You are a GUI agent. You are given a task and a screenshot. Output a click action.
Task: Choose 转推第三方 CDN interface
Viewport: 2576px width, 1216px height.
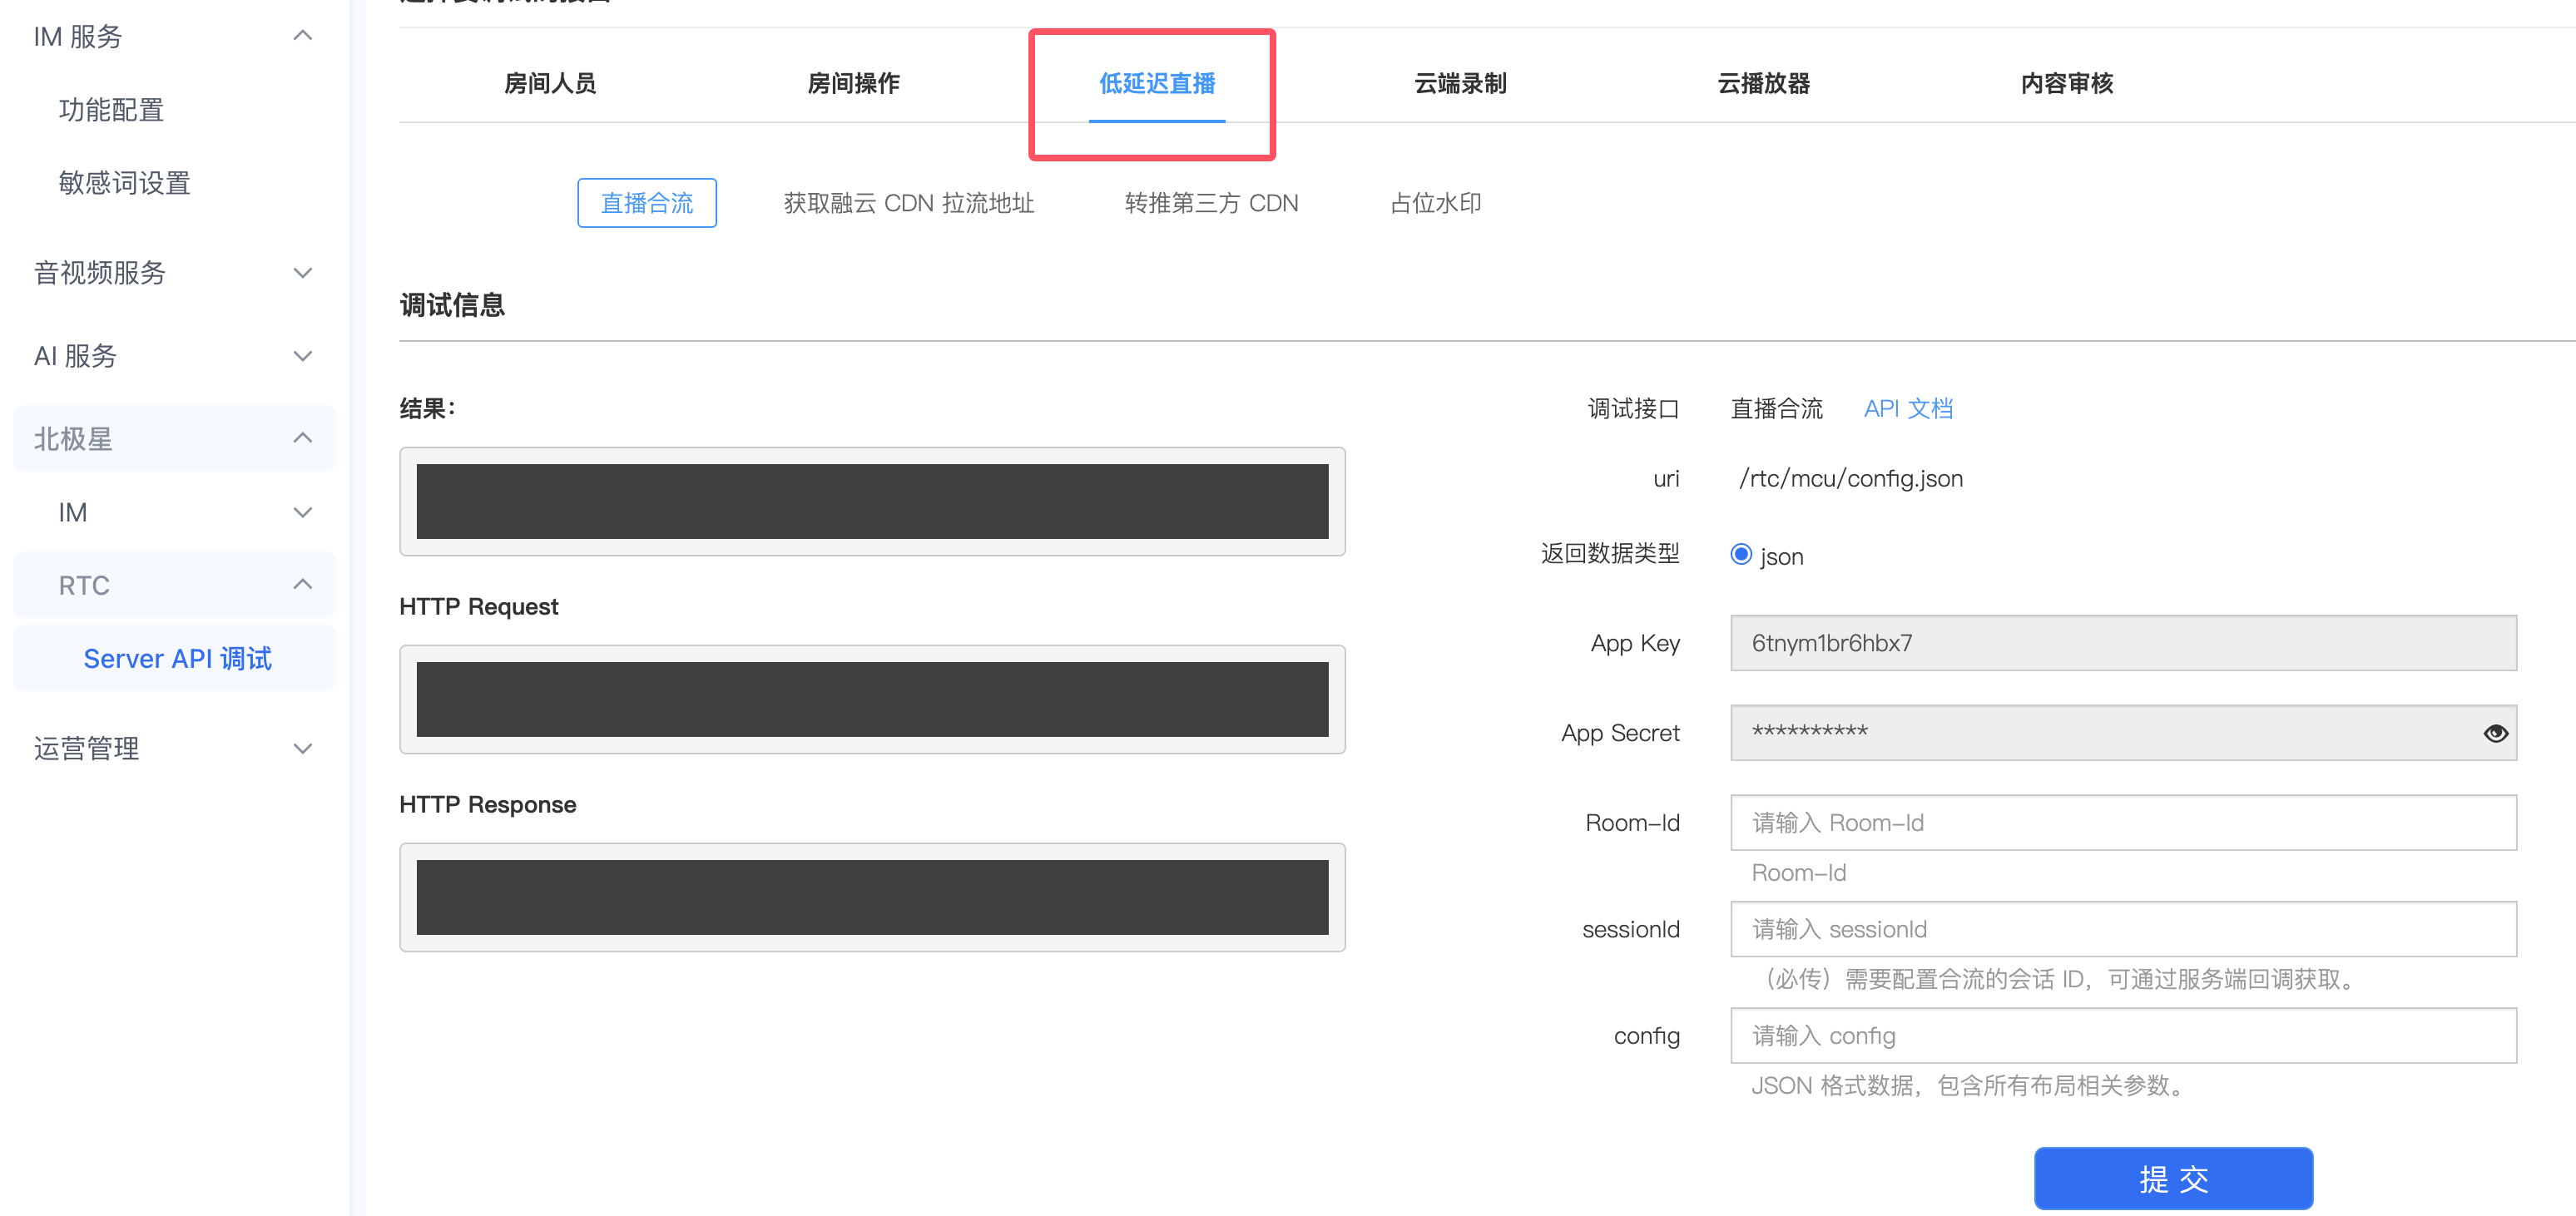1211,203
